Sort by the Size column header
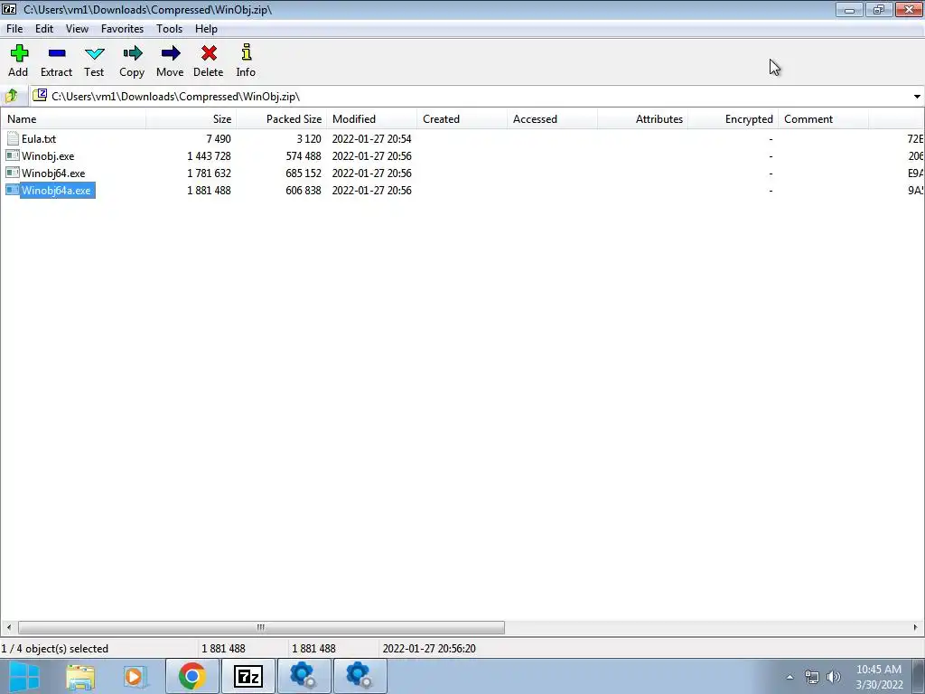925x694 pixels. pyautogui.click(x=192, y=118)
